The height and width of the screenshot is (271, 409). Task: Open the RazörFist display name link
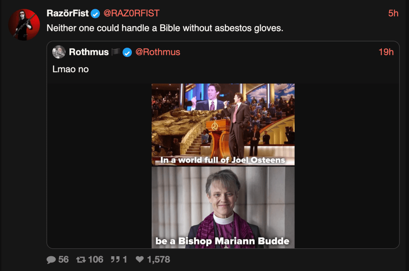click(68, 13)
